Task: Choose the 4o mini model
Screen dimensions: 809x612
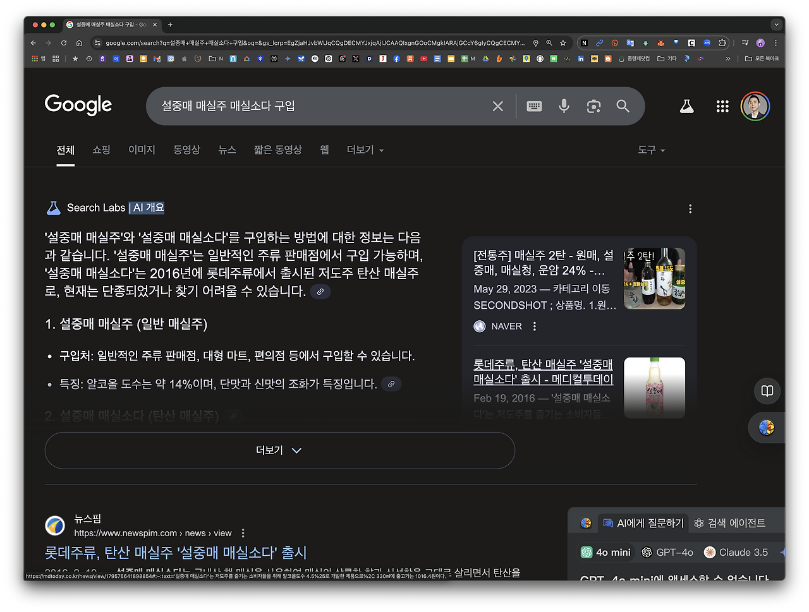Action: click(605, 553)
